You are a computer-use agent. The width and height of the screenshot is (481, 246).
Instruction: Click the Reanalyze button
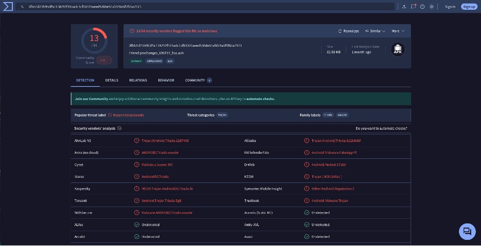[348, 31]
